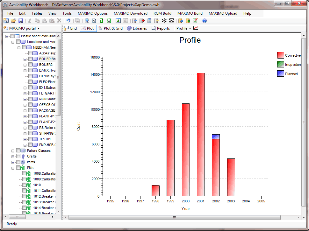Open the Reports view

click(161, 28)
